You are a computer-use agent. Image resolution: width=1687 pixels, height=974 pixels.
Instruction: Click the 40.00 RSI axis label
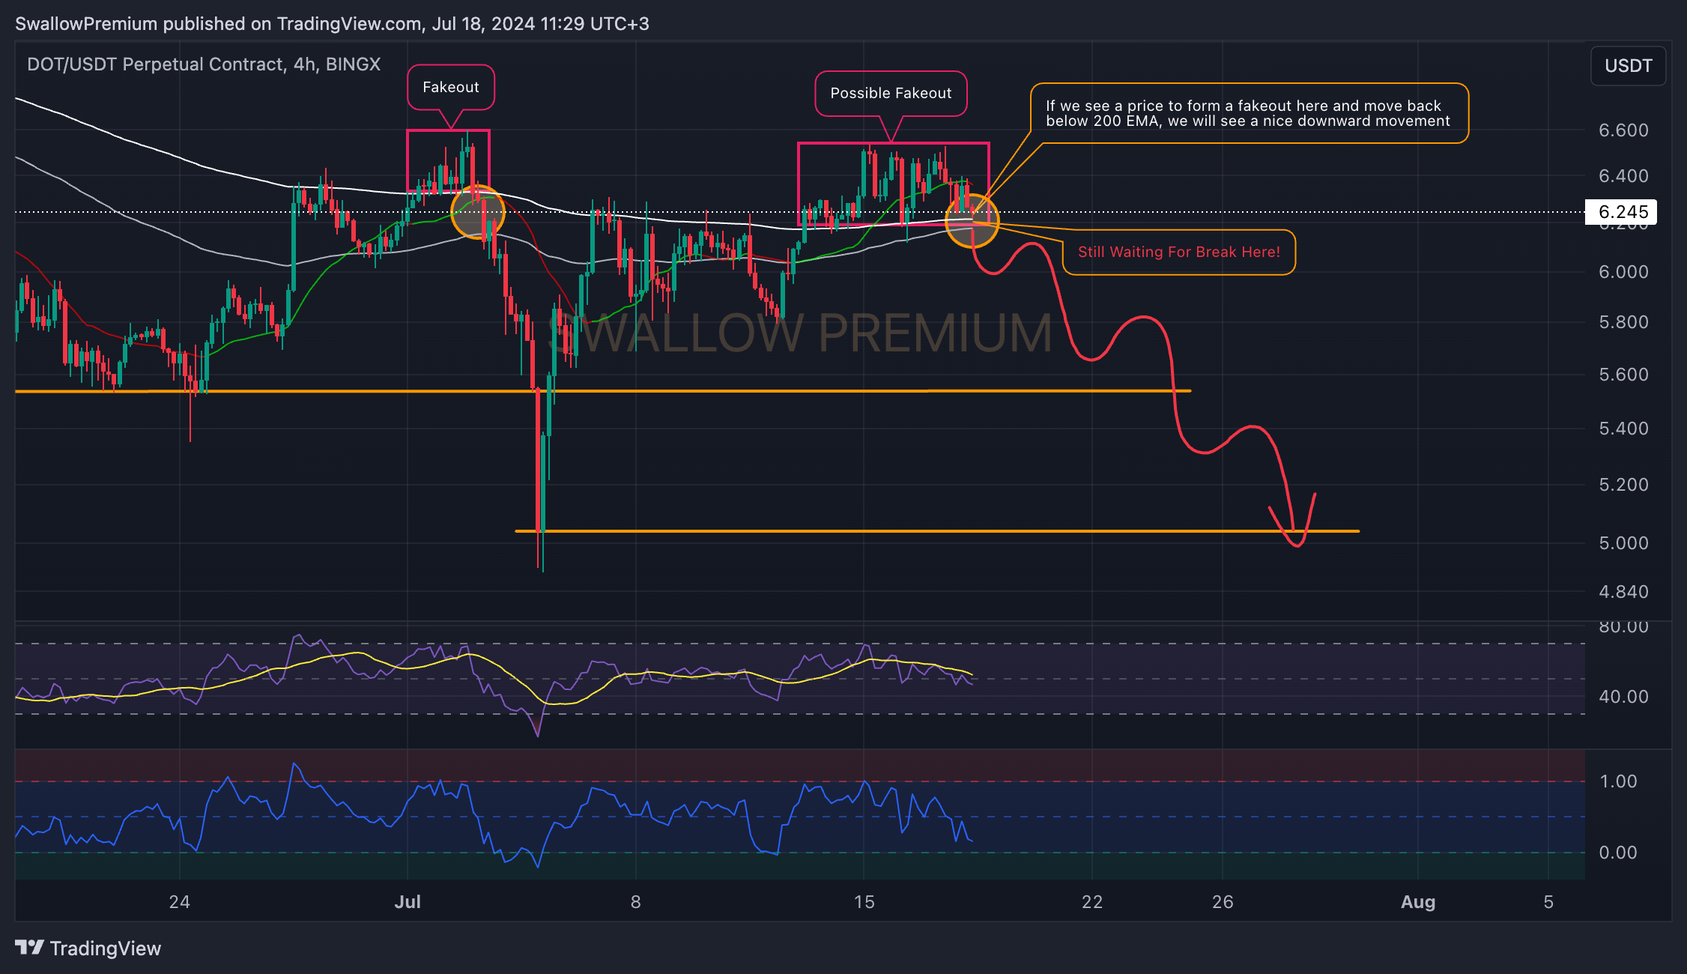[x=1623, y=697]
